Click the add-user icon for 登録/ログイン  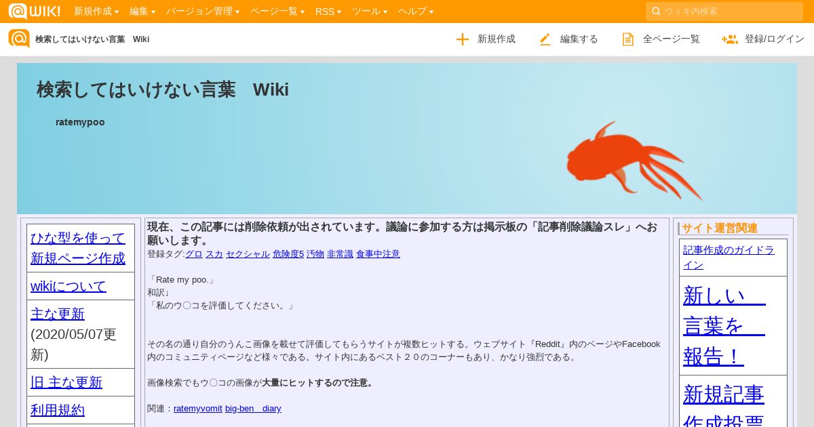pos(730,39)
